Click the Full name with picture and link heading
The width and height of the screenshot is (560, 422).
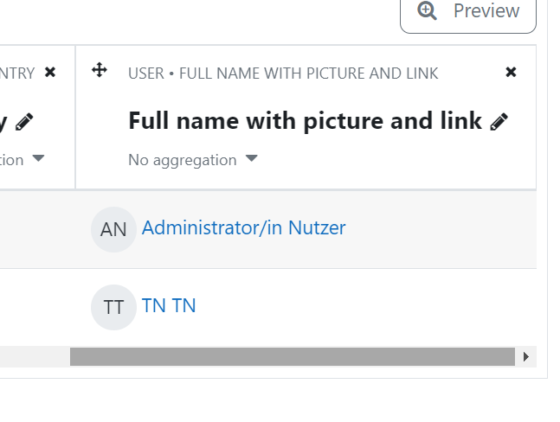305,120
